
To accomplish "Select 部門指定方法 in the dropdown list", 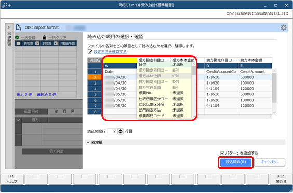I will click(165, 110).
